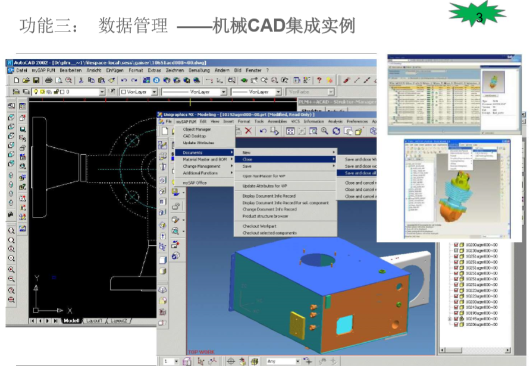Click scroll right arrow under component tree
The image size is (530, 366).
[x=507, y=351]
